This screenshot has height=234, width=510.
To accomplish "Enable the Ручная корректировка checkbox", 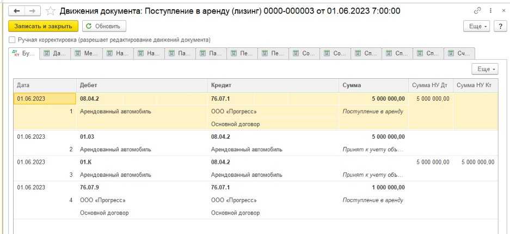I will point(12,40).
